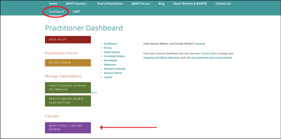This screenshot has width=281, height=139.
Task: Open About Dolores & QHHT® page
Action: (x=190, y=3)
